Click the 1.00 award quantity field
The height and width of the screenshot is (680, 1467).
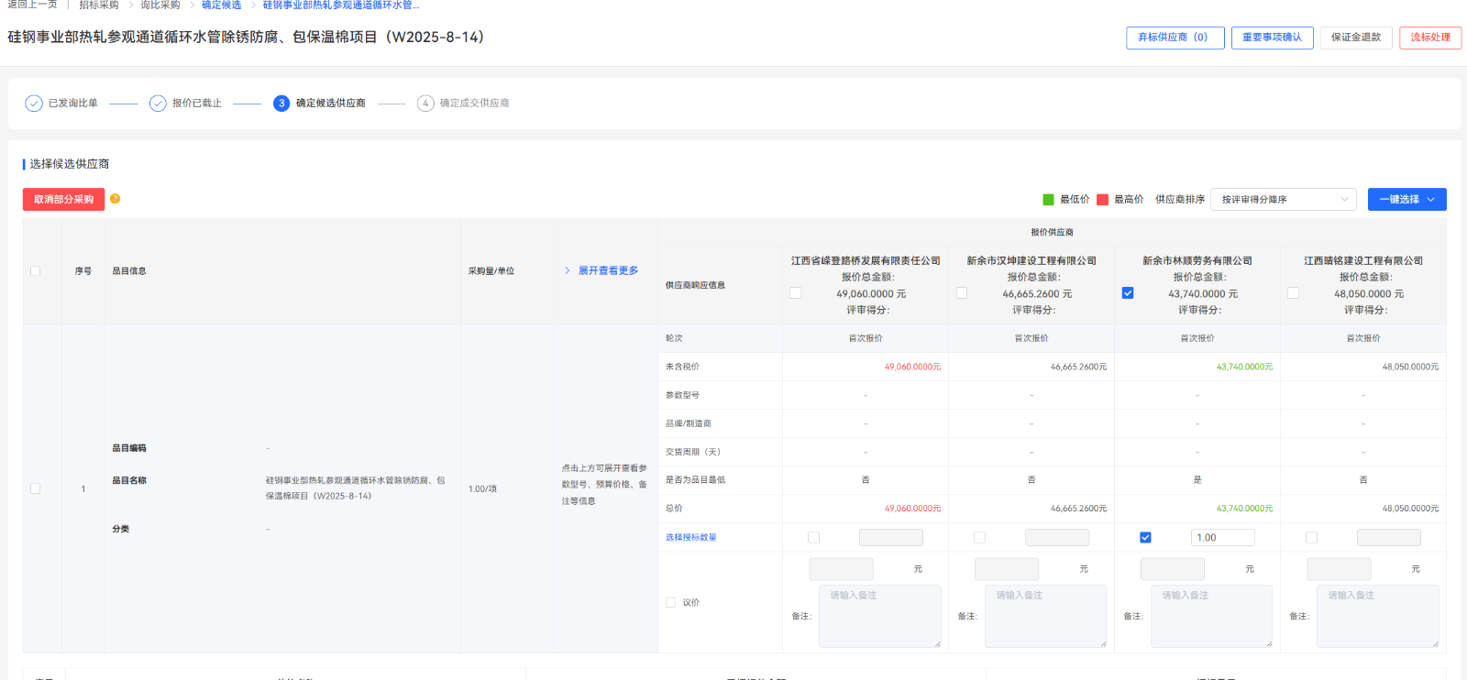tap(1222, 538)
